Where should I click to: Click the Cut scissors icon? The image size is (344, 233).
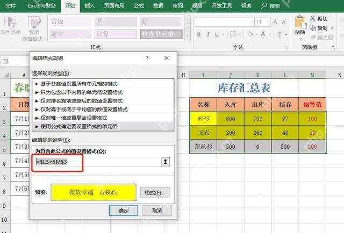pyautogui.click(x=312, y=18)
